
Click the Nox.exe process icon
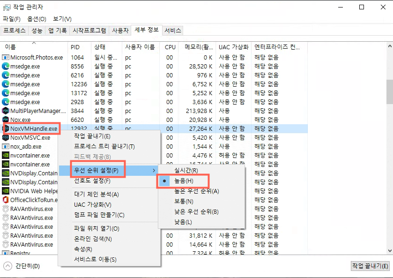[6, 120]
